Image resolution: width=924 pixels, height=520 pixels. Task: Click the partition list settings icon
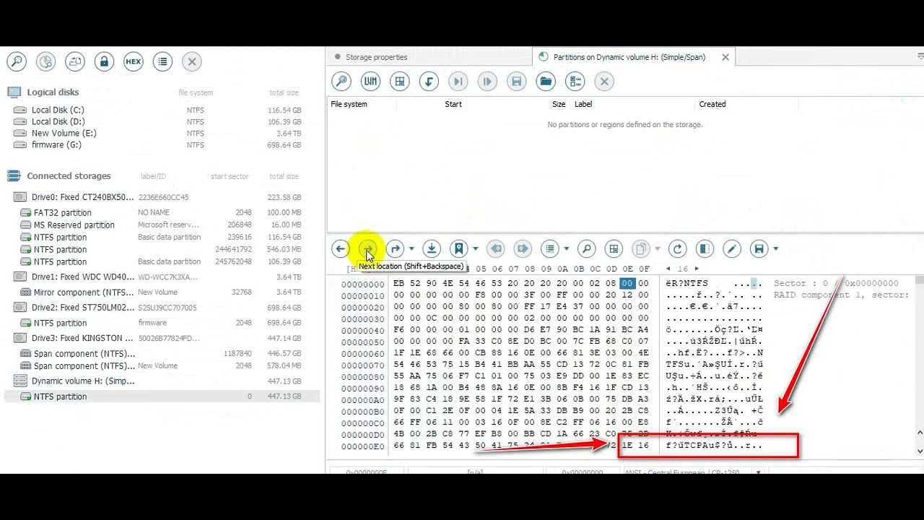575,82
